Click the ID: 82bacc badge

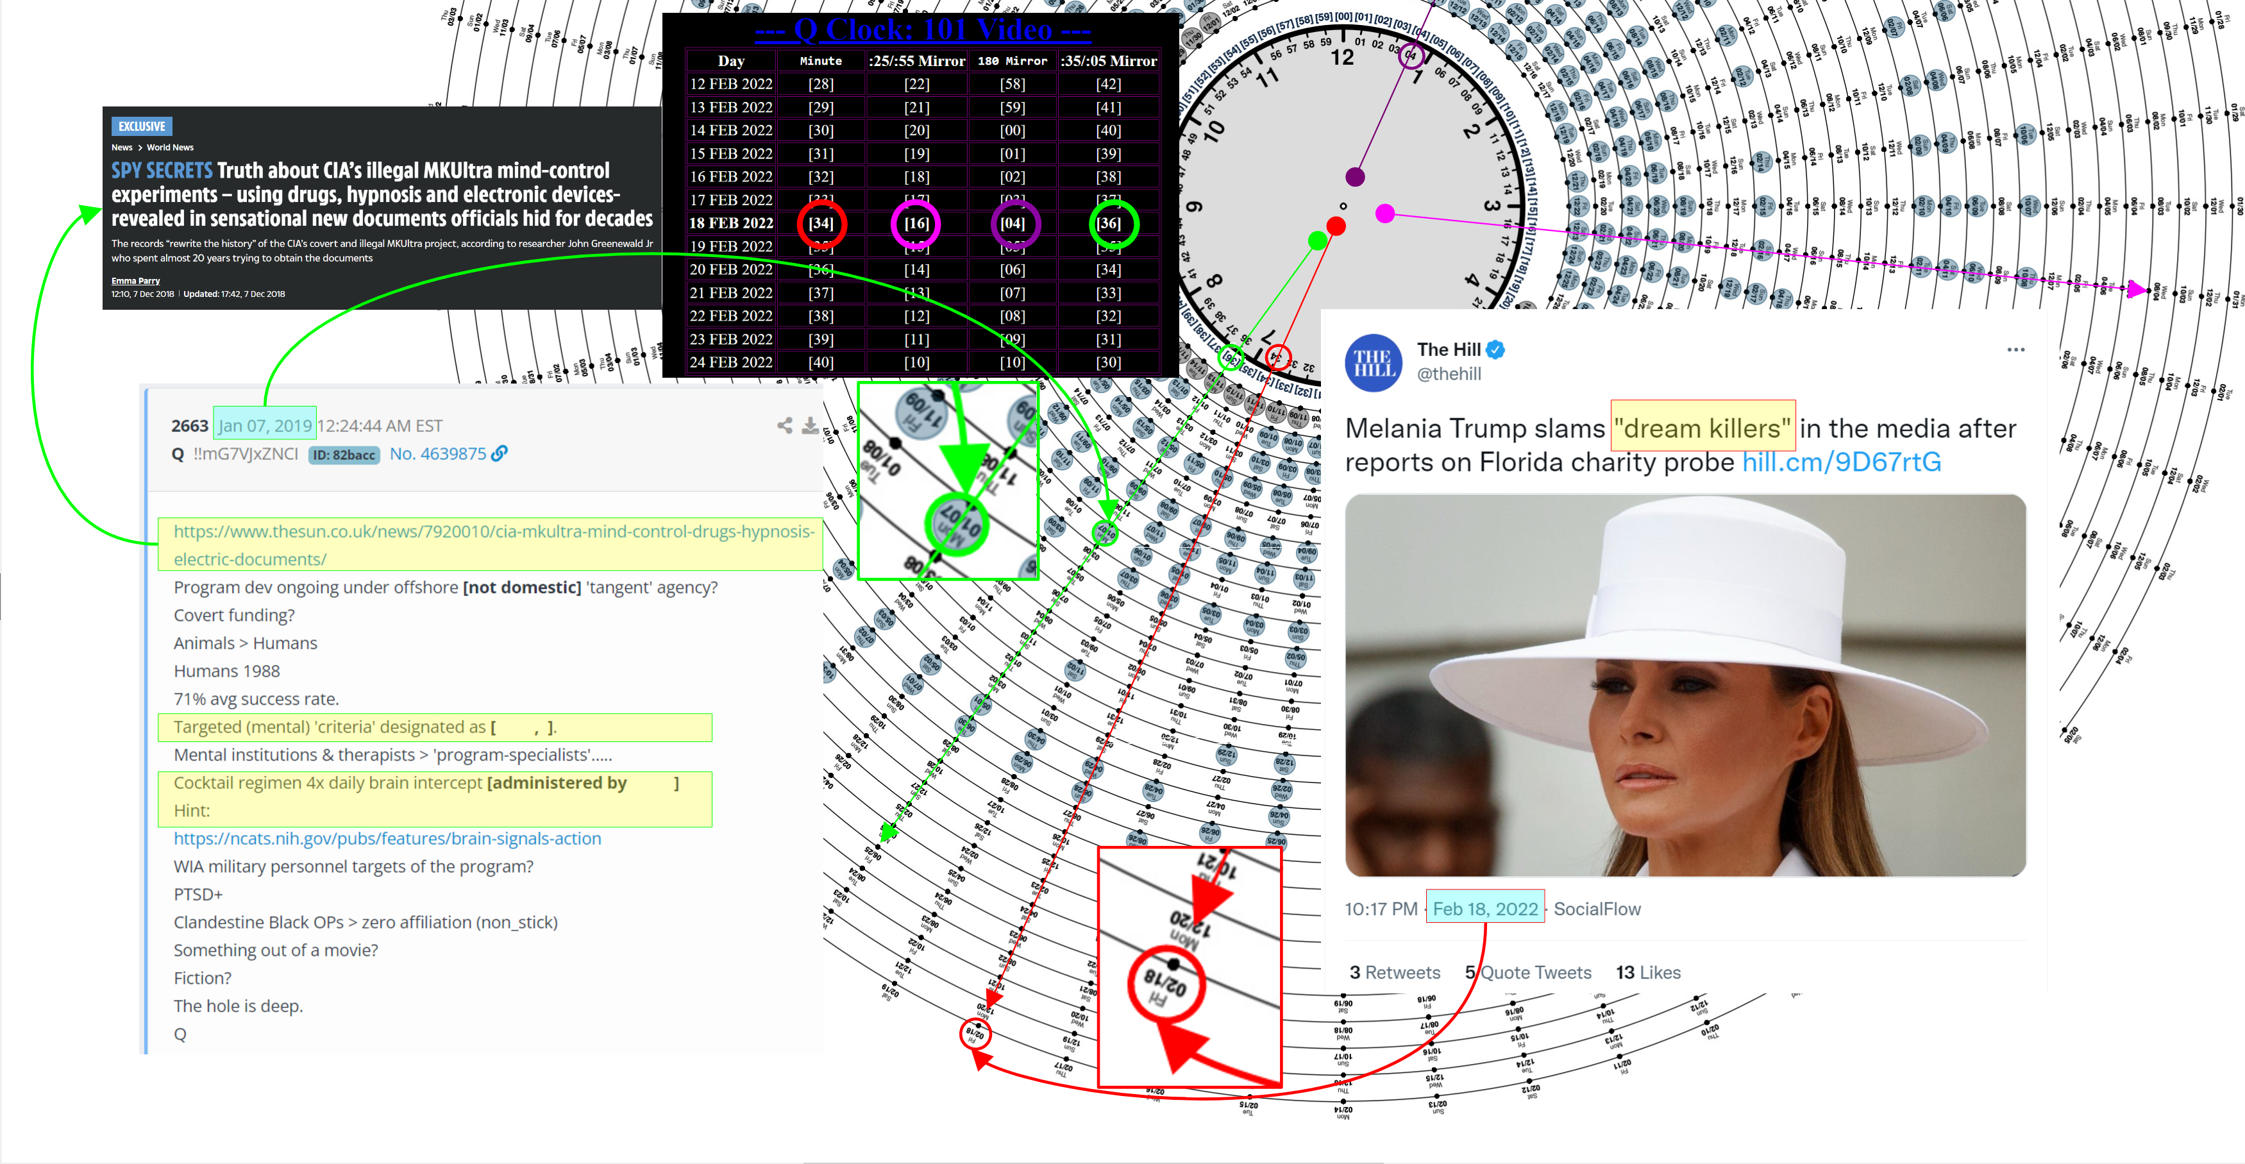(x=344, y=454)
